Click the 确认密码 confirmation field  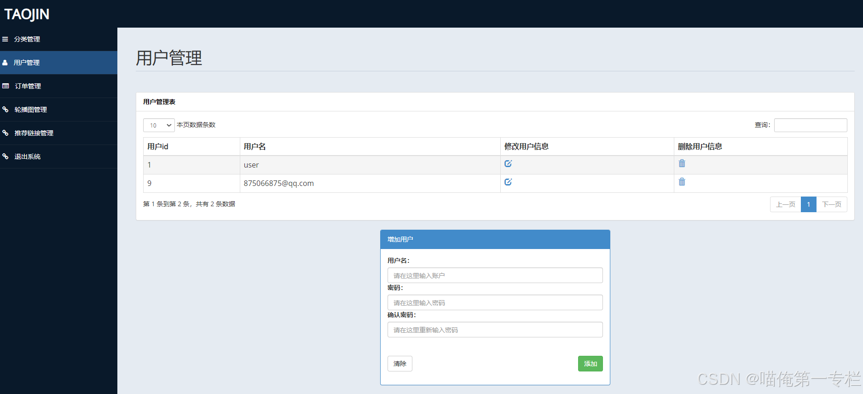495,330
